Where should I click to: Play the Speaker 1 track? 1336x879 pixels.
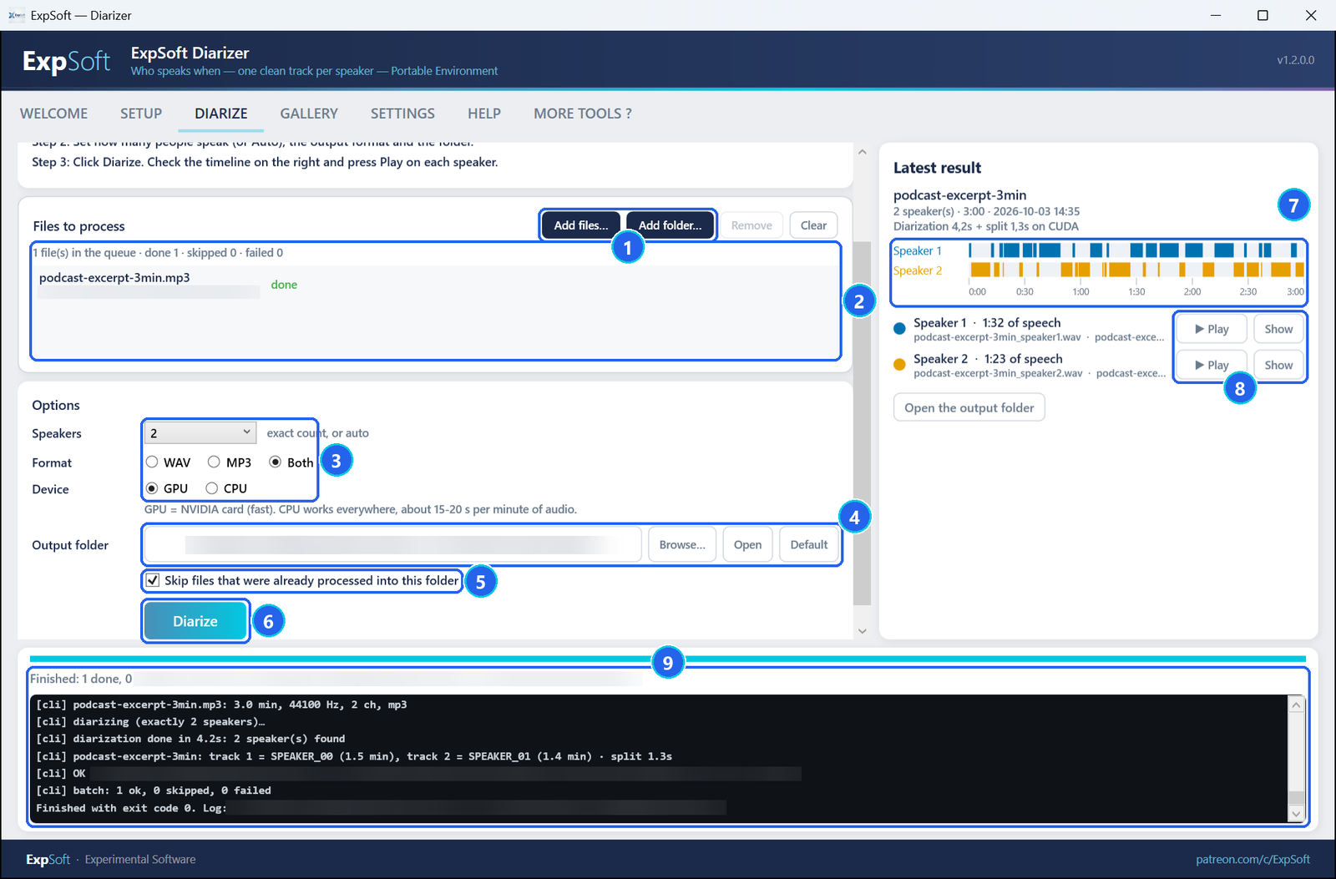pos(1211,329)
